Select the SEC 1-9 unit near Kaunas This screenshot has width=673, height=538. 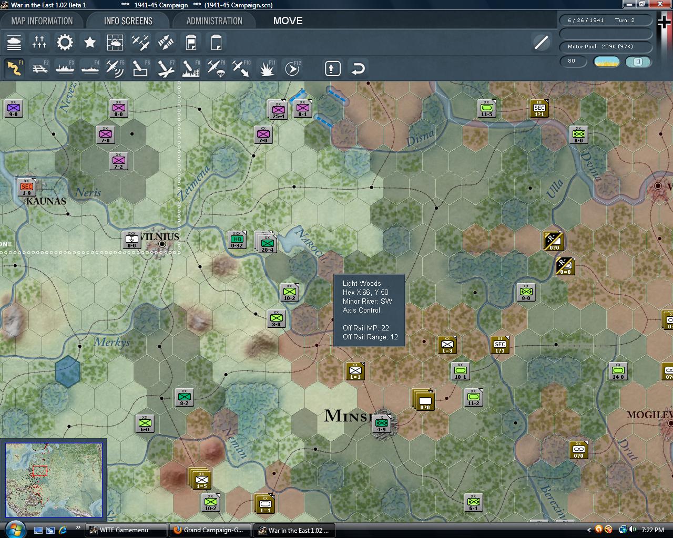click(27, 187)
